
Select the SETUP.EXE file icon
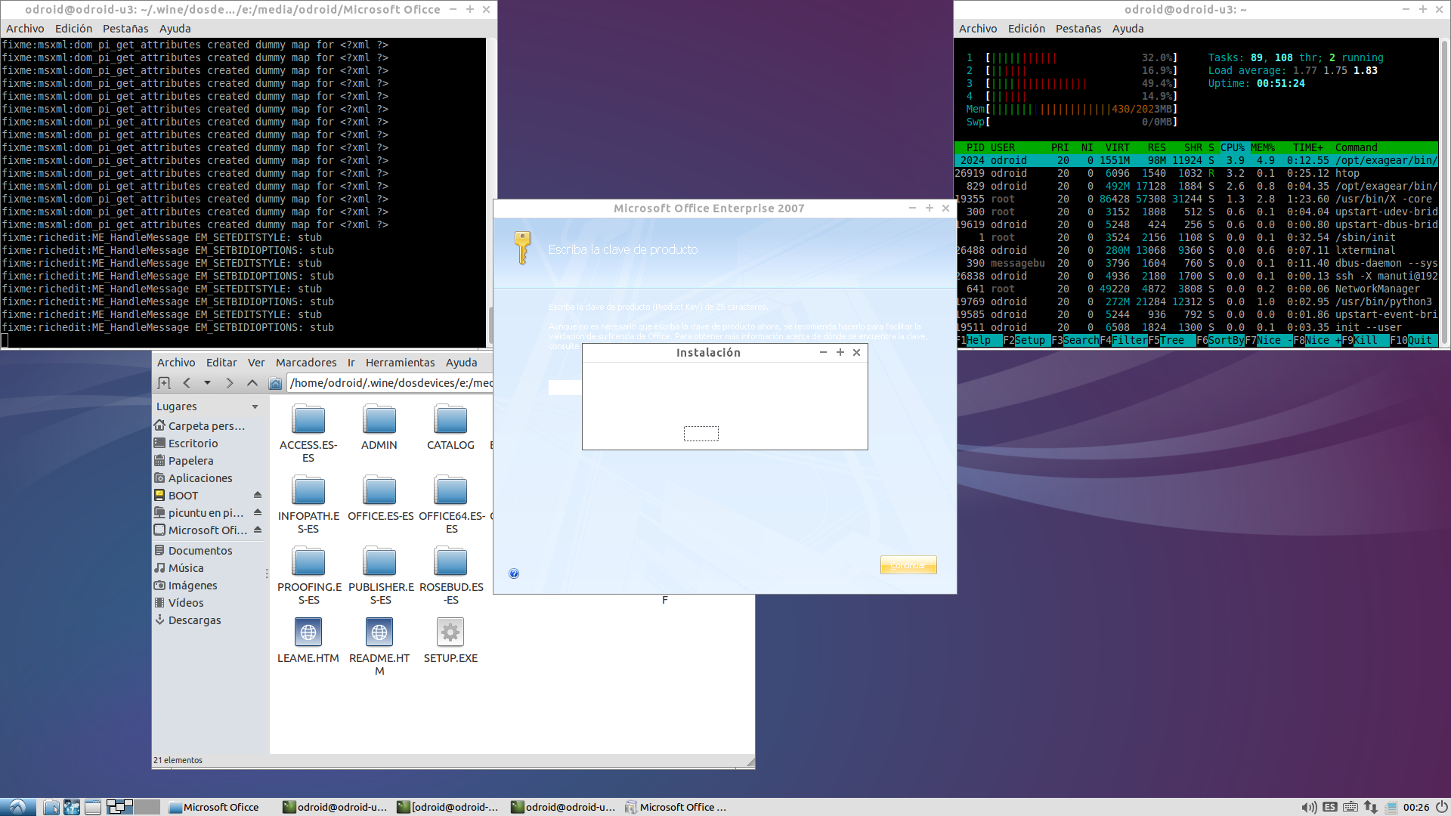click(450, 632)
